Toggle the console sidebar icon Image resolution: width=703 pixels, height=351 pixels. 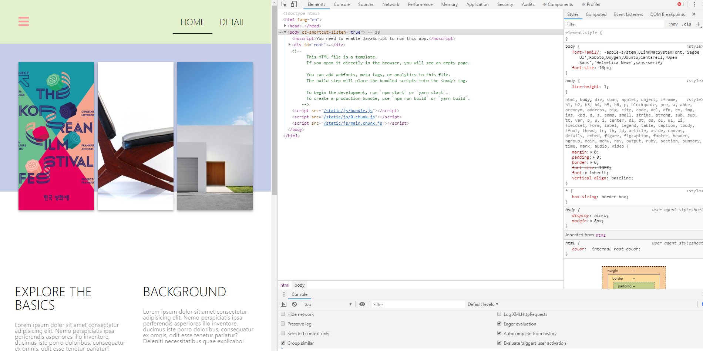284,304
